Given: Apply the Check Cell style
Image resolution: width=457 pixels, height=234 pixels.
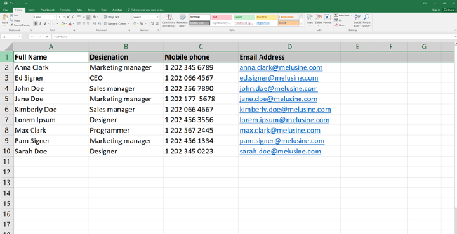Looking at the screenshot, I should [x=200, y=23].
